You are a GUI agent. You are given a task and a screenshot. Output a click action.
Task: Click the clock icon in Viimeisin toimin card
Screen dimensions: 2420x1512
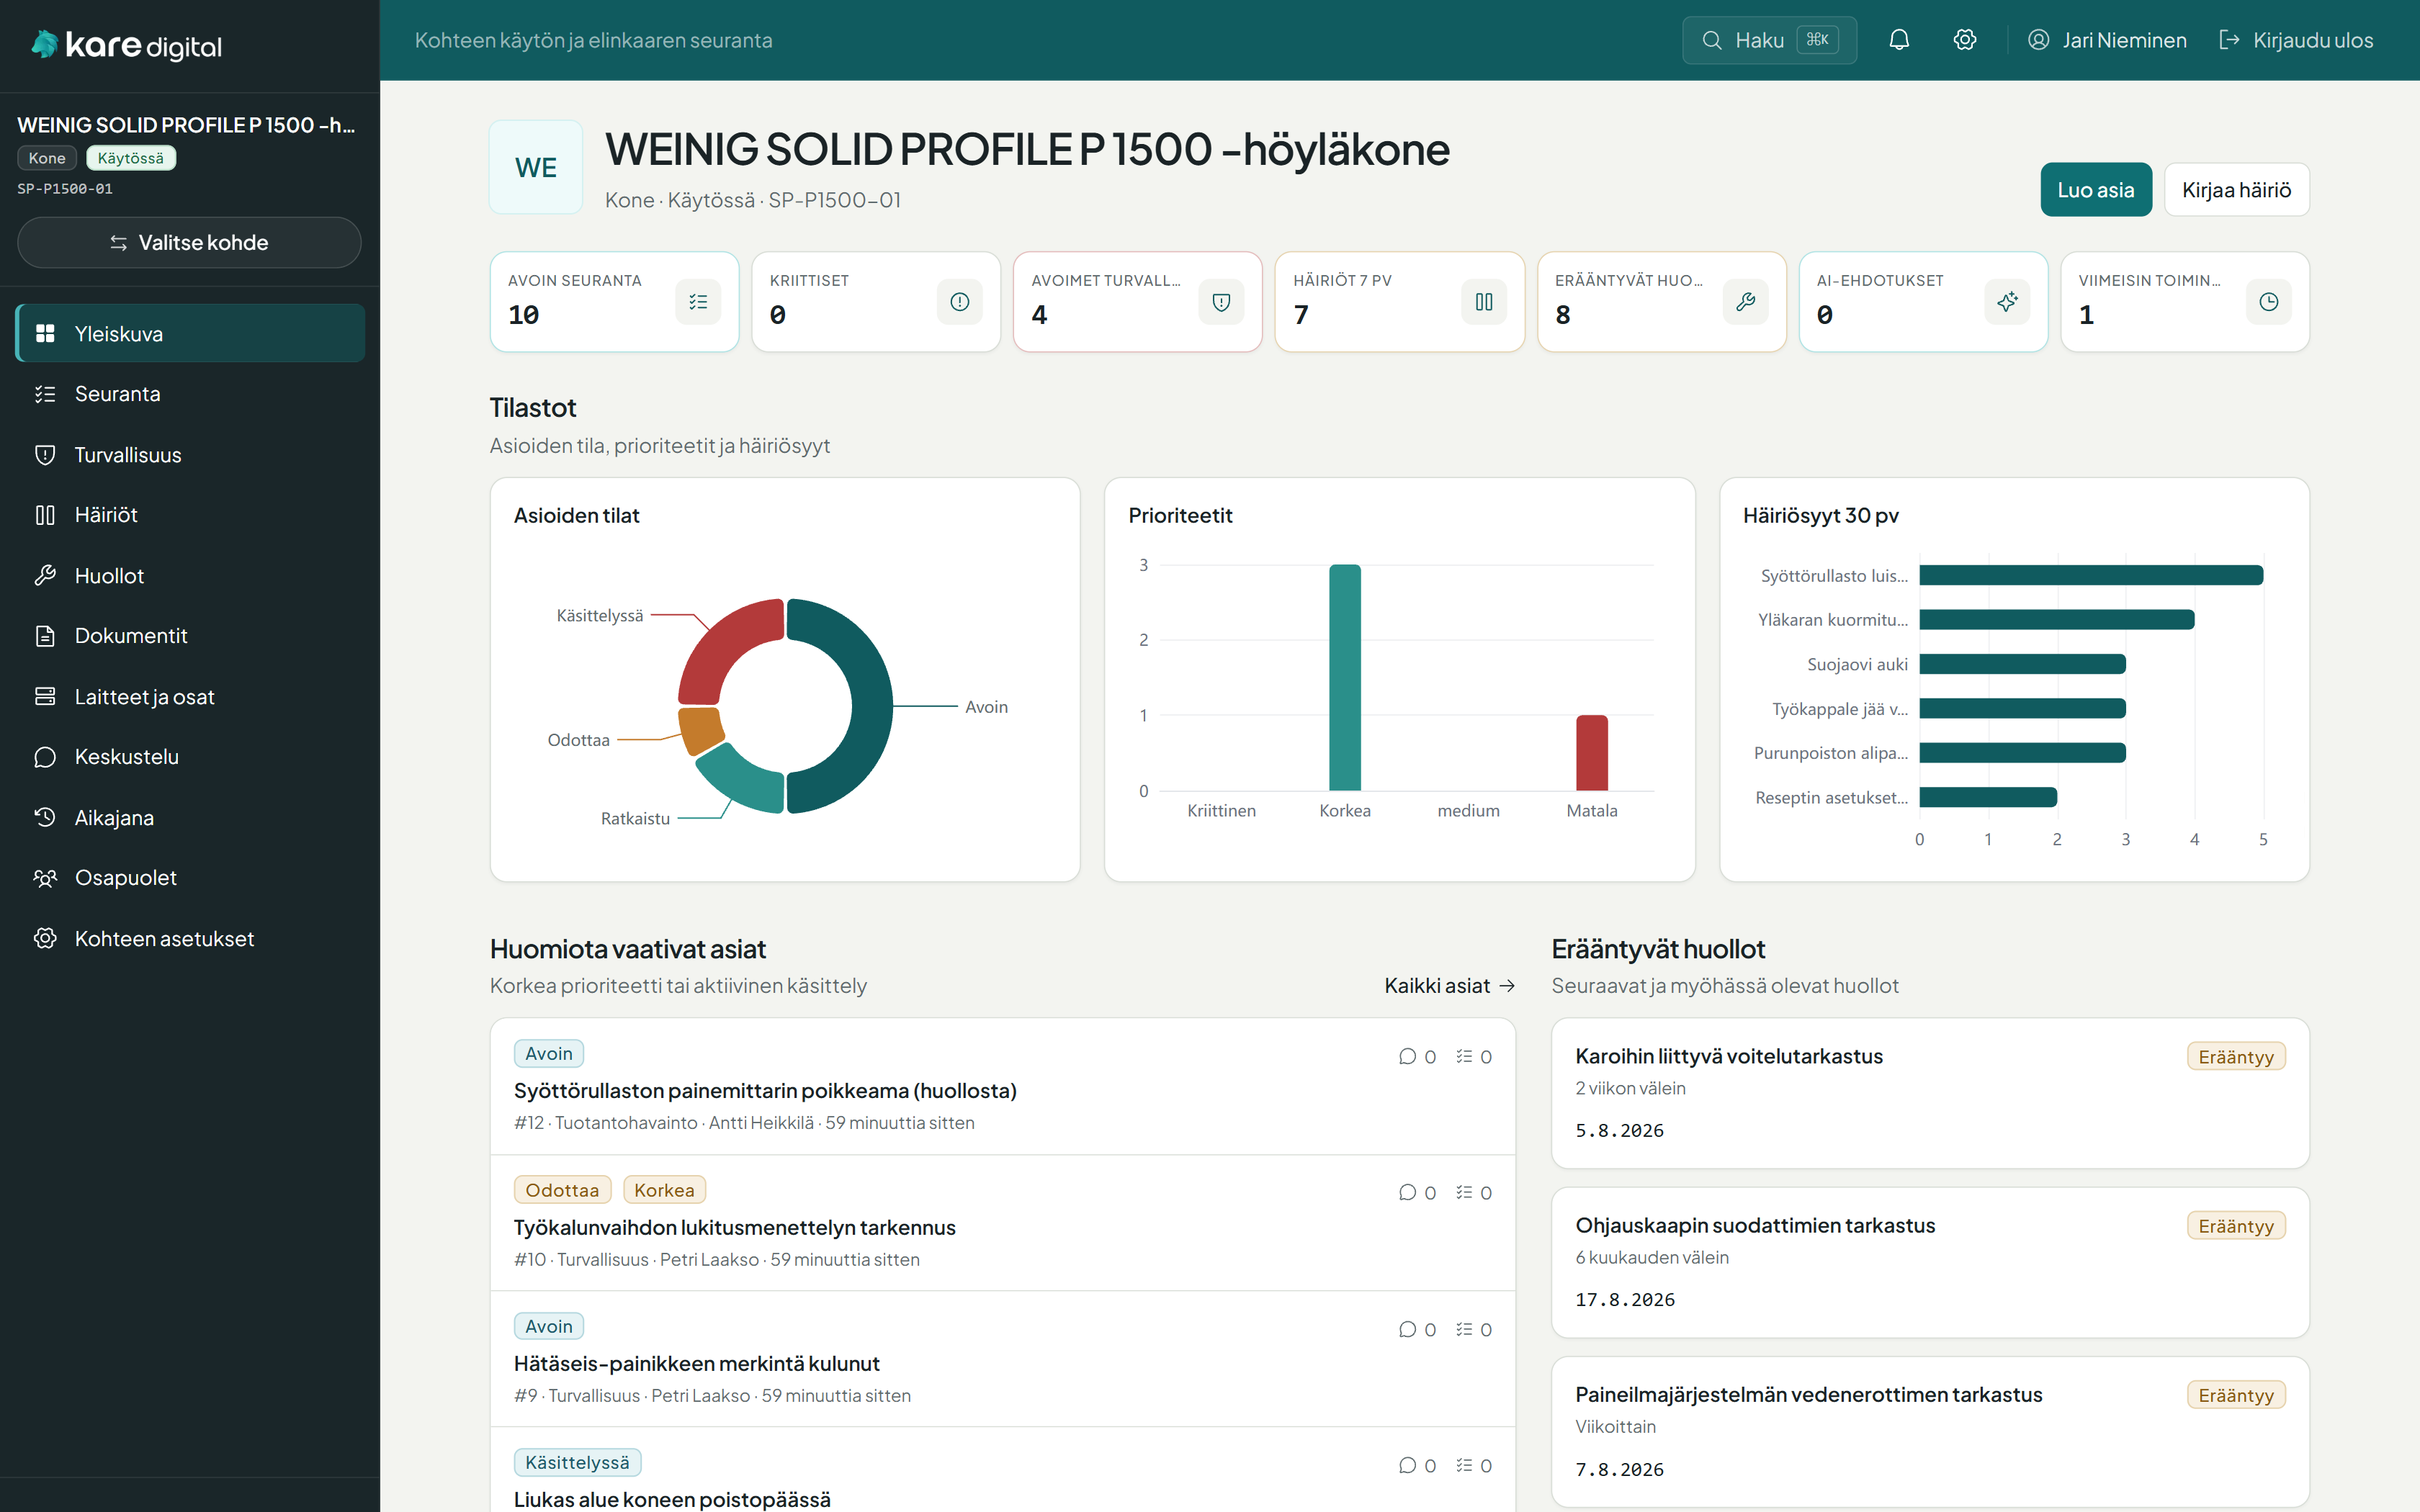tap(2269, 302)
